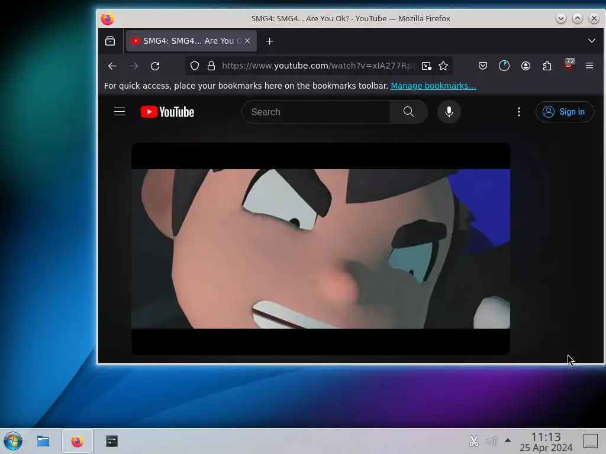Click the forward navigation arrow
This screenshot has height=454, width=606.
tap(134, 66)
